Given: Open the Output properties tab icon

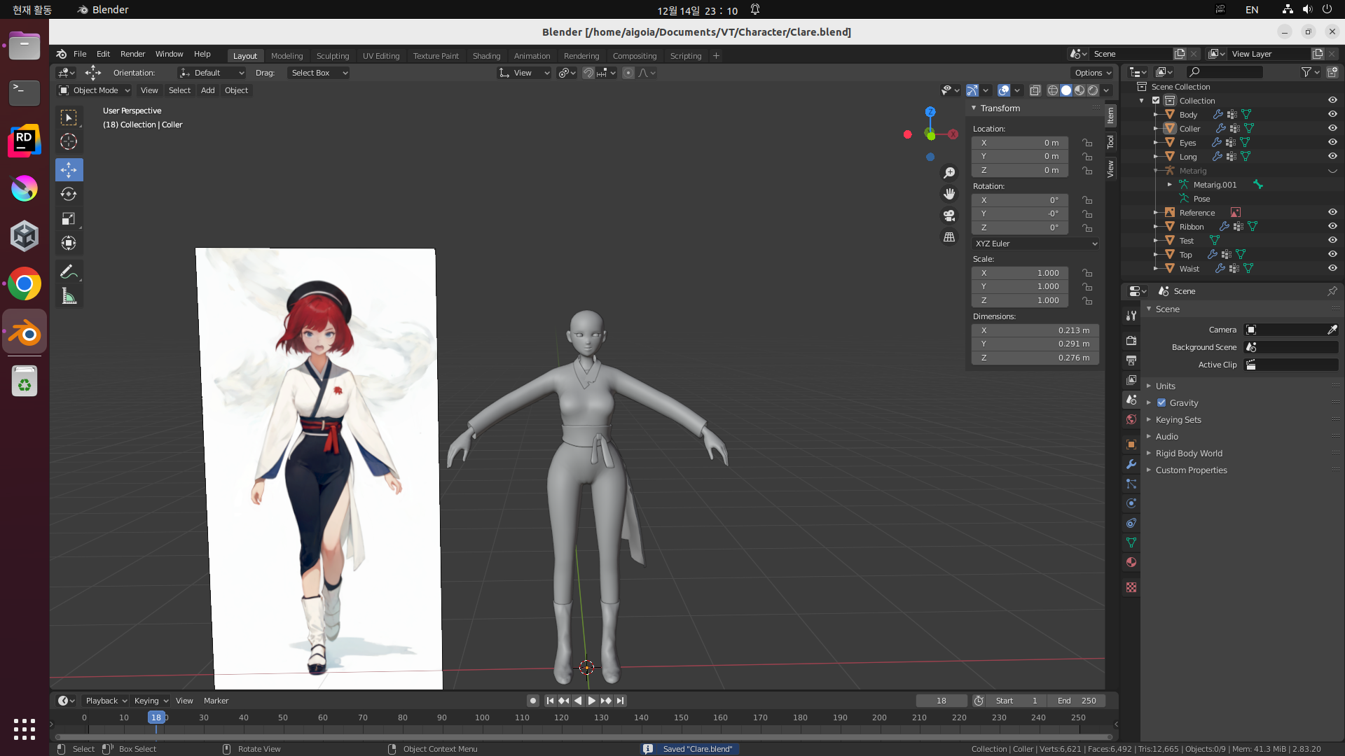Looking at the screenshot, I should coord(1131,360).
